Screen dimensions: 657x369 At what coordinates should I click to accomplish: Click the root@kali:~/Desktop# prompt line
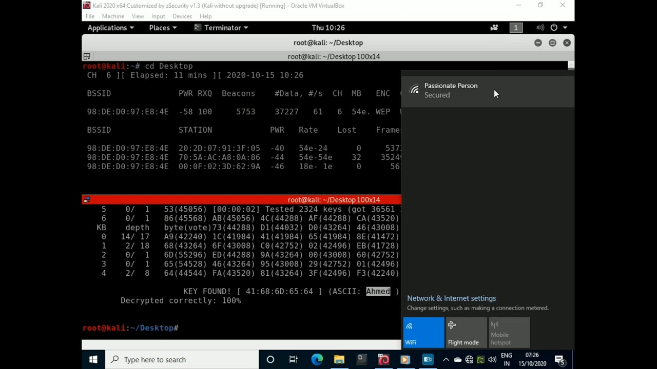click(130, 328)
